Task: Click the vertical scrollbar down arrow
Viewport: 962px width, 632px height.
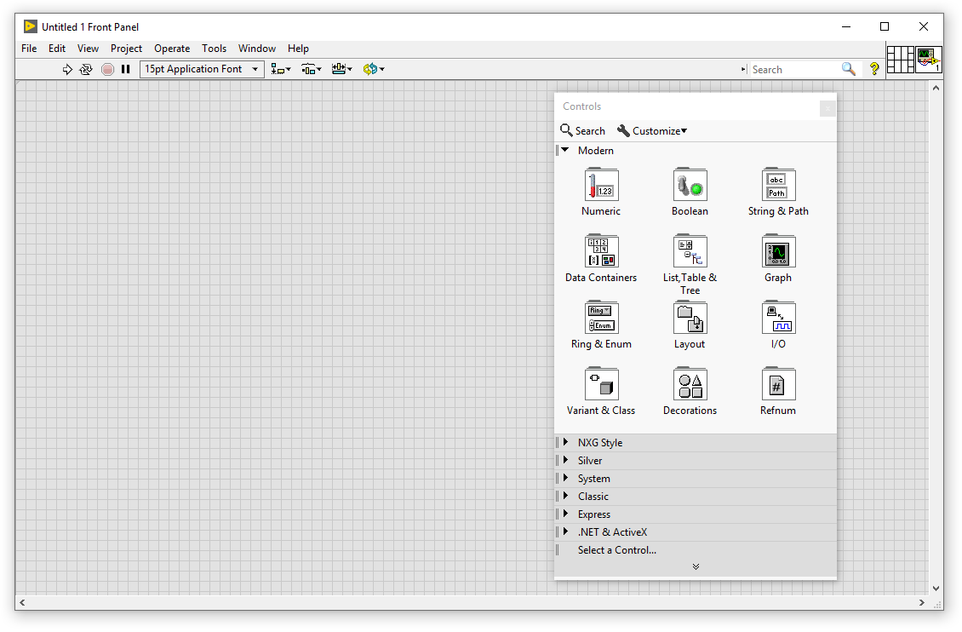Action: [936, 588]
